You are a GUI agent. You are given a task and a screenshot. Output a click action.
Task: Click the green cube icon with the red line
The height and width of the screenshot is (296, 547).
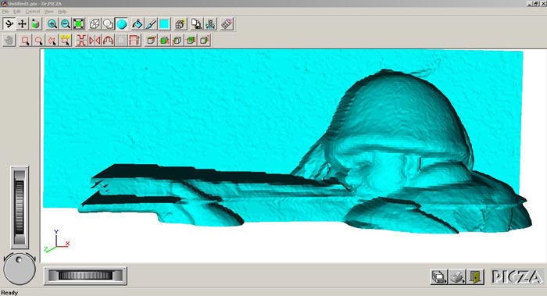pos(164,40)
